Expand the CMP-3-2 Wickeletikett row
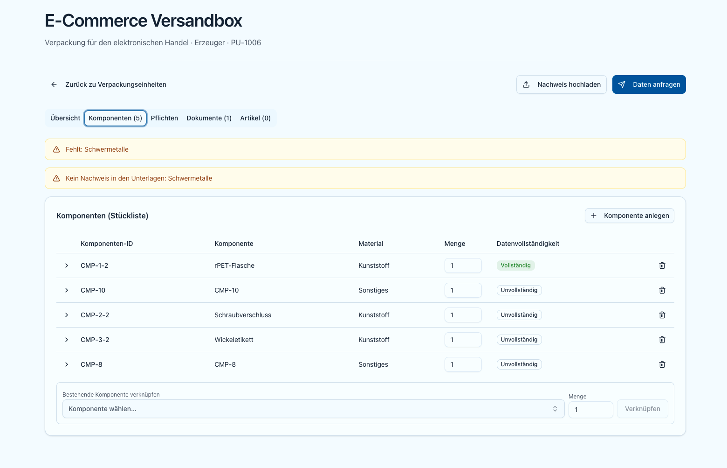The image size is (727, 468). (67, 340)
